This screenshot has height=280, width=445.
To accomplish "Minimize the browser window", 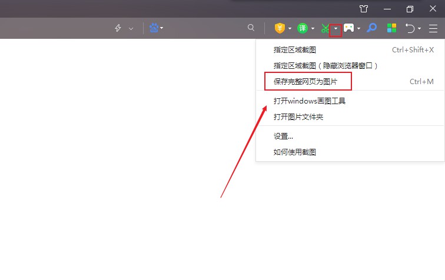I will (387, 9).
